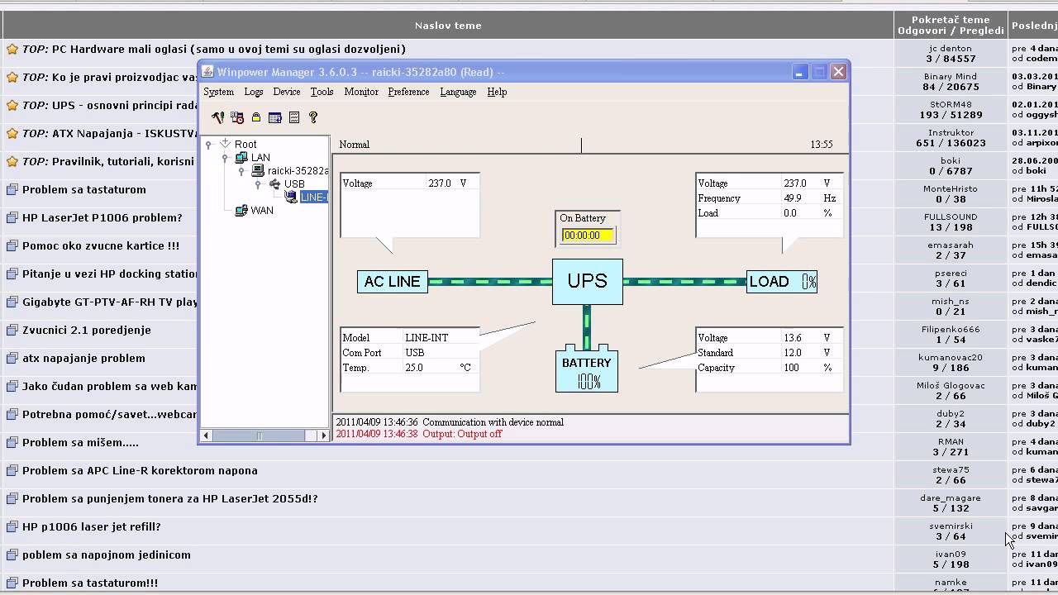1058x595 pixels.
Task: Open the Logs menu
Action: (x=254, y=92)
